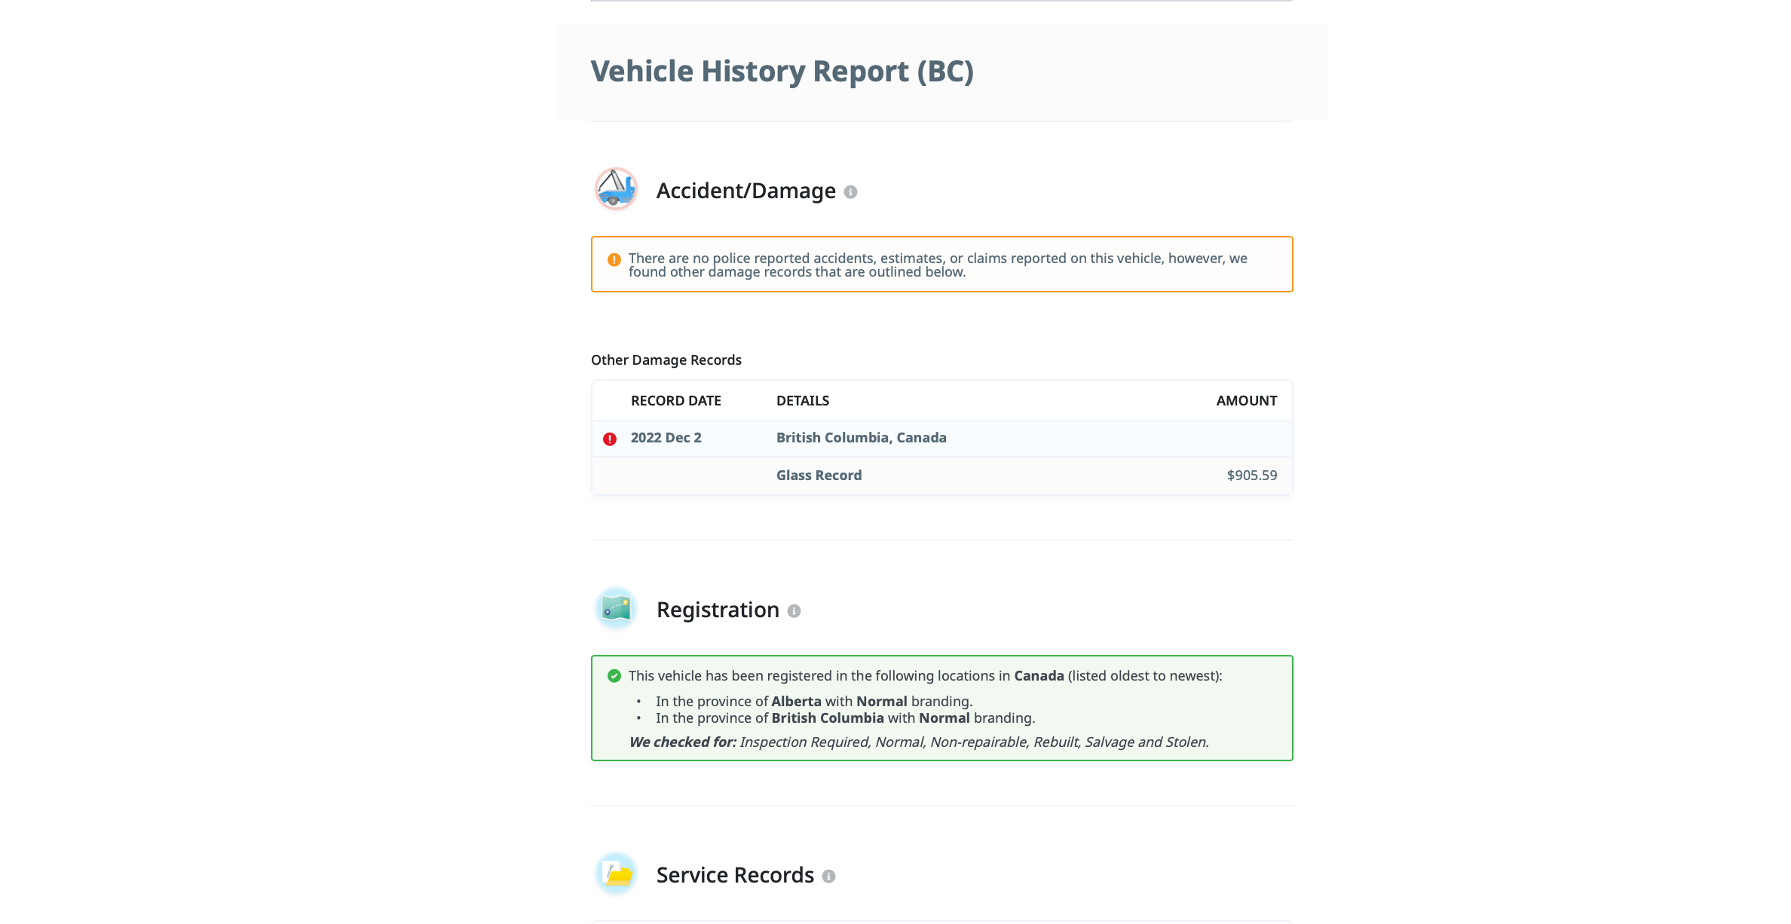Click the Registration map icon

coord(616,608)
